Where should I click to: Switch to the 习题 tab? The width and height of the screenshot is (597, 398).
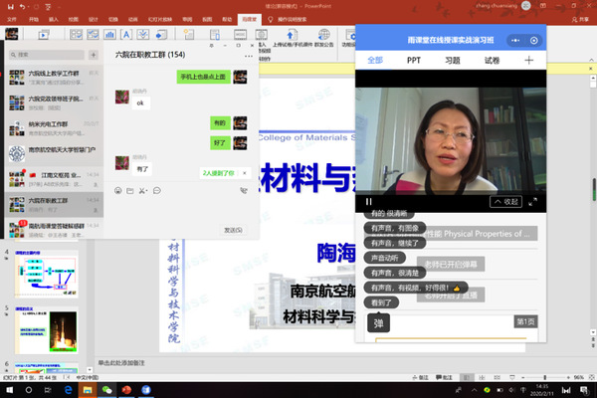(453, 60)
